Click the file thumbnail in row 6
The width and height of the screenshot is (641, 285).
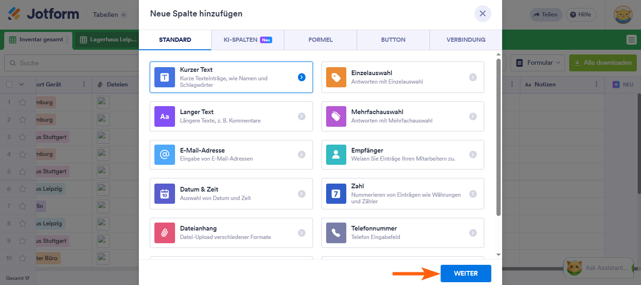(x=103, y=189)
